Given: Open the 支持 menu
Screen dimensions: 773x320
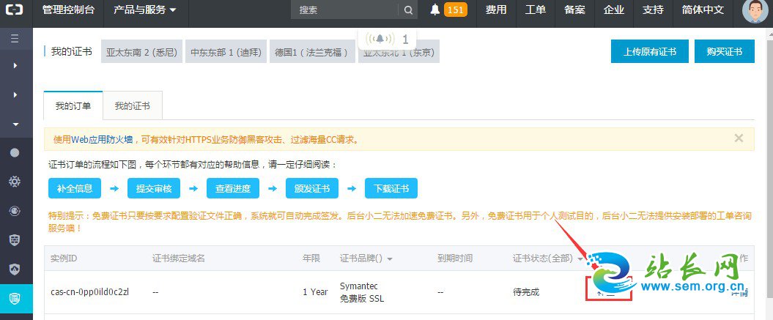Looking at the screenshot, I should tap(654, 10).
